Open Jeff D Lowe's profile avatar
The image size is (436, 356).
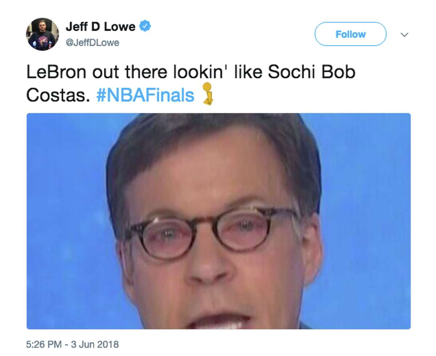[x=43, y=34]
